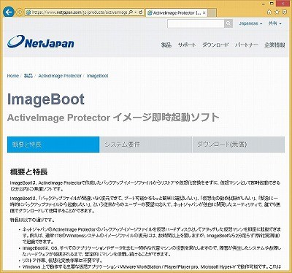The width and height of the screenshot is (292, 273).
Task: Click the 特長は以下の通りです text line
Action: point(33,220)
